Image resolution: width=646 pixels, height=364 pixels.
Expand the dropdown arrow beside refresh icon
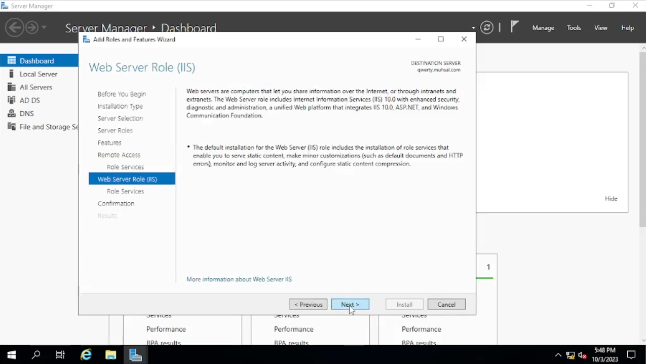(x=473, y=28)
